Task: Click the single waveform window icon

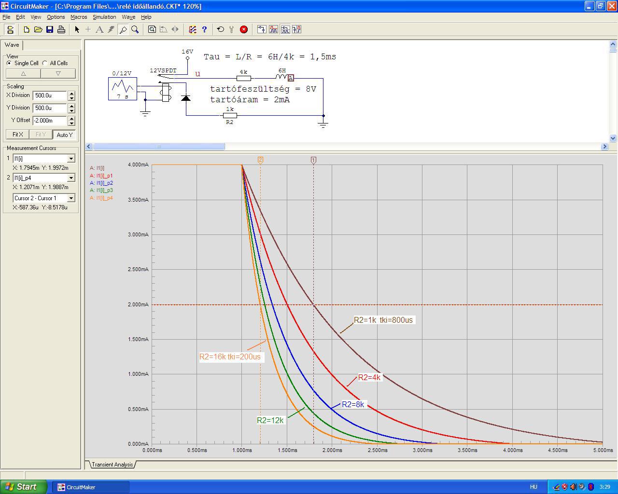Action: 273,29
